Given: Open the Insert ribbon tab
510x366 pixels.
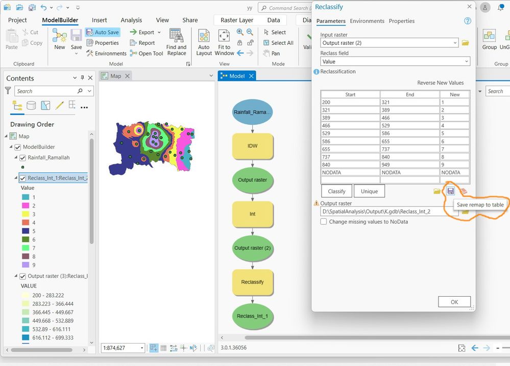Looking at the screenshot, I should pyautogui.click(x=99, y=20).
